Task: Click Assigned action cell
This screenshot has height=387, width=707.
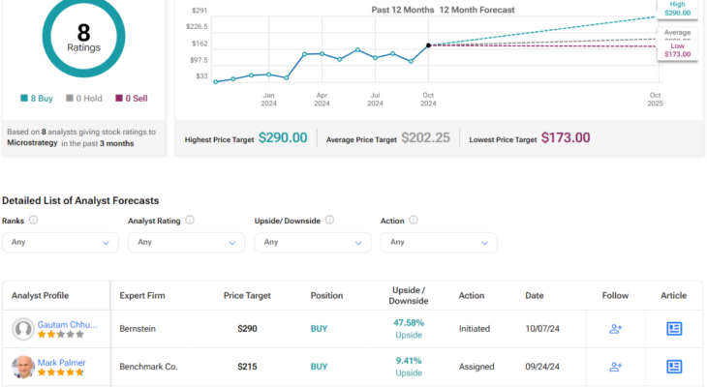Action: coord(476,367)
